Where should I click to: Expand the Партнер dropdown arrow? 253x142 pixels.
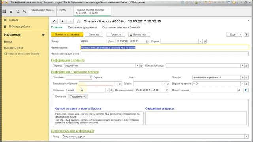pyautogui.click(x=138, y=66)
